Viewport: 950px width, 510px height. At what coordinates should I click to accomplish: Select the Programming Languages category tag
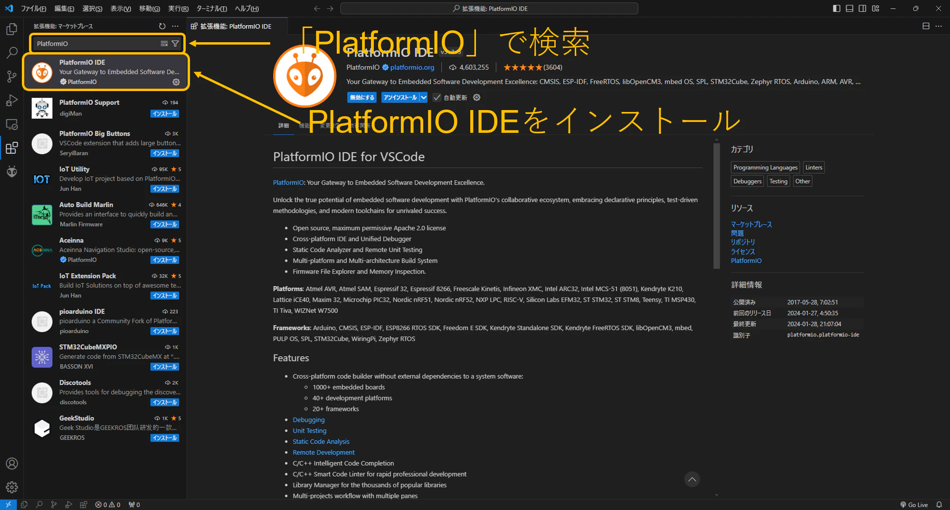tap(765, 167)
